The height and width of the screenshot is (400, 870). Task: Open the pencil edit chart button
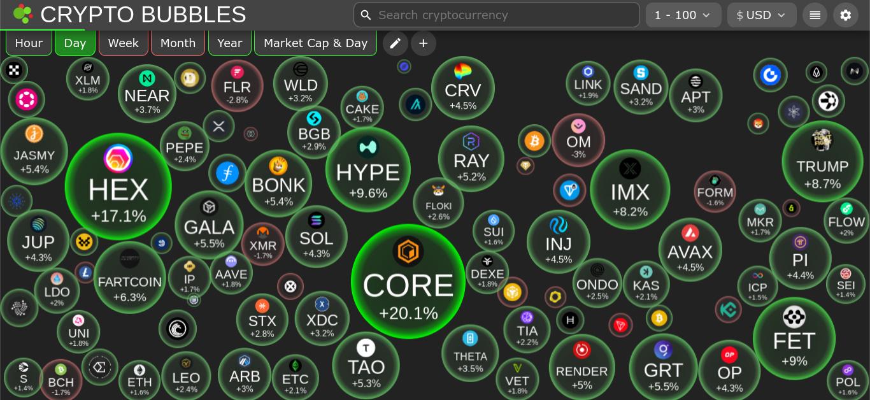point(396,43)
